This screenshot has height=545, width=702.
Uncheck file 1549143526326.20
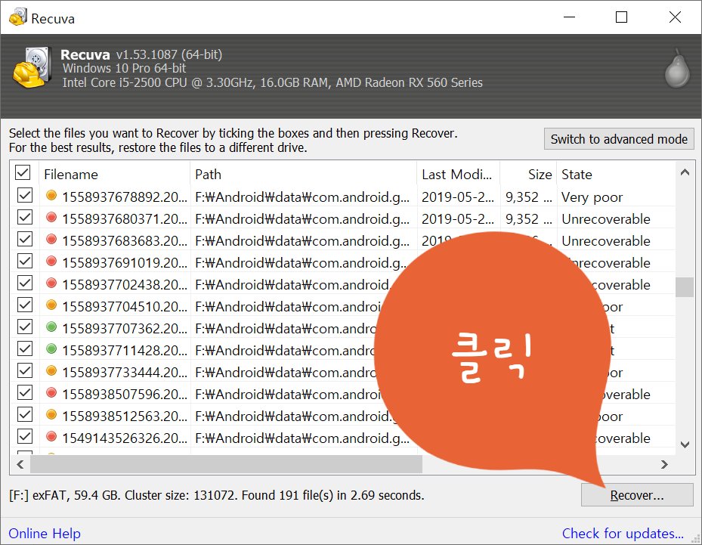pos(25,437)
